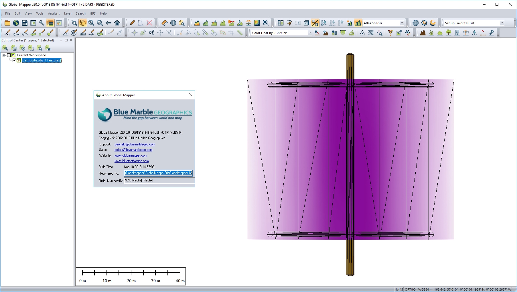Click the Open Data Files folder icon

7,23
